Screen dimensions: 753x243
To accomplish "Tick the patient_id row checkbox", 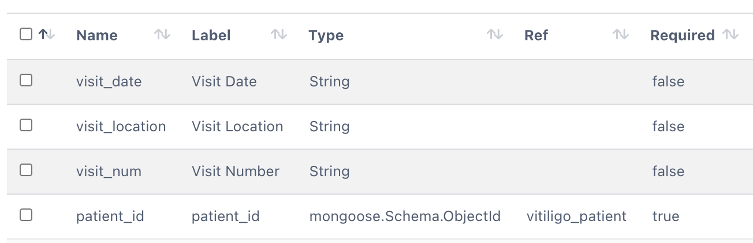I will tap(26, 215).
